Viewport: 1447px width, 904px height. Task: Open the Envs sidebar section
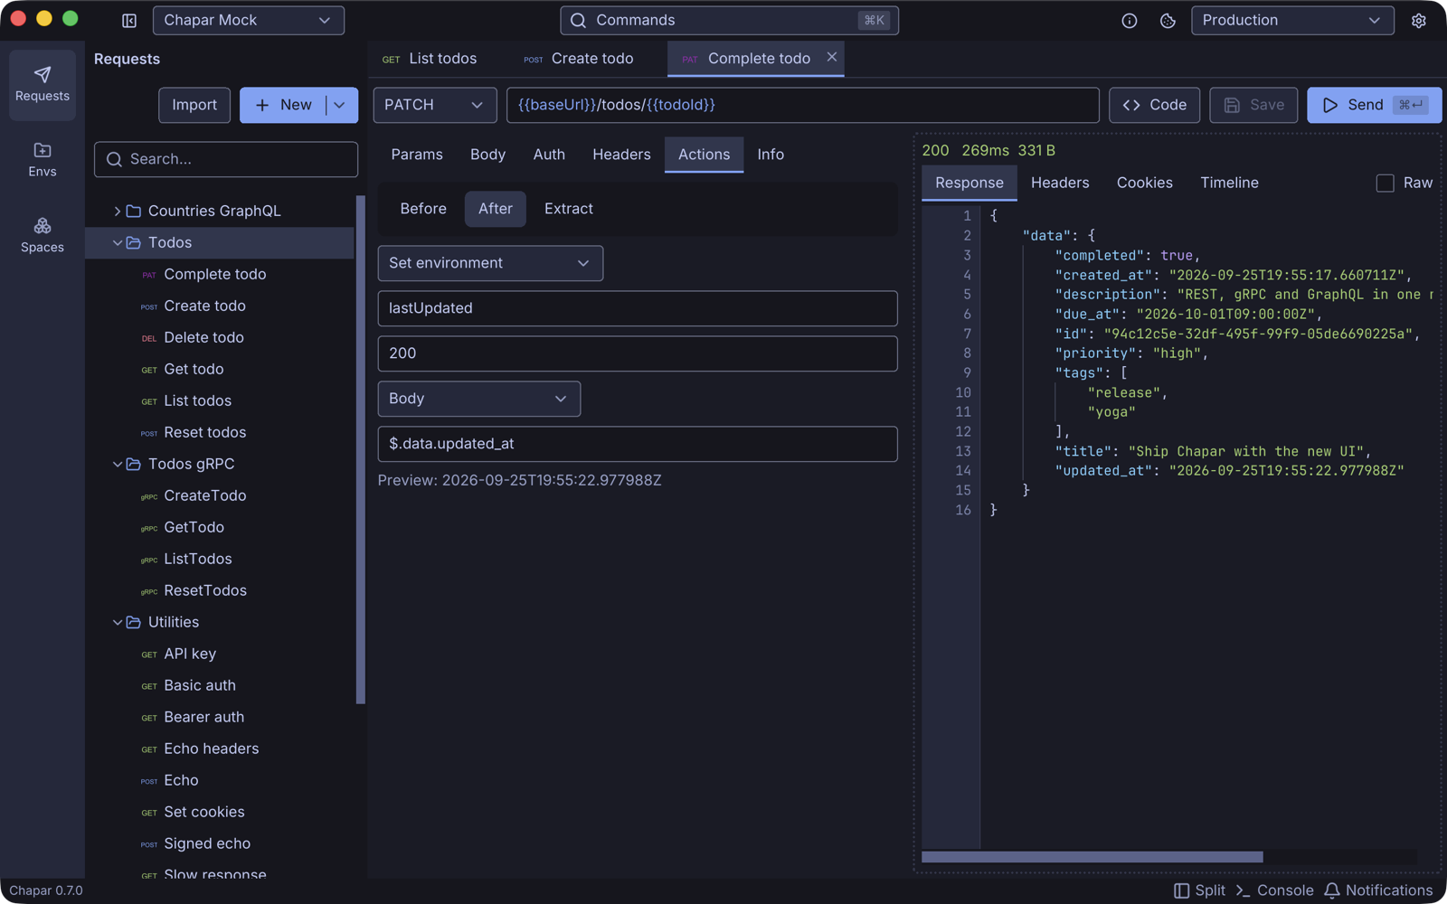click(x=43, y=160)
